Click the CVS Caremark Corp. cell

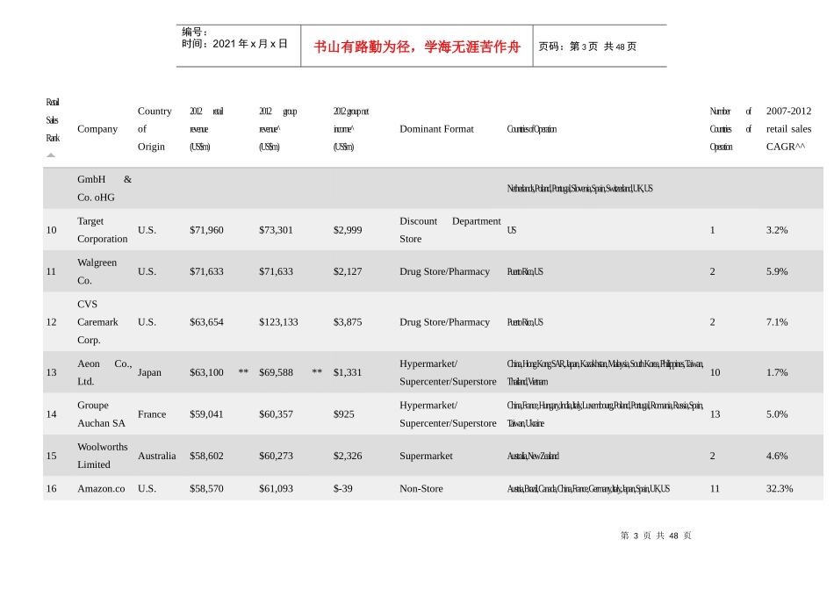97,322
